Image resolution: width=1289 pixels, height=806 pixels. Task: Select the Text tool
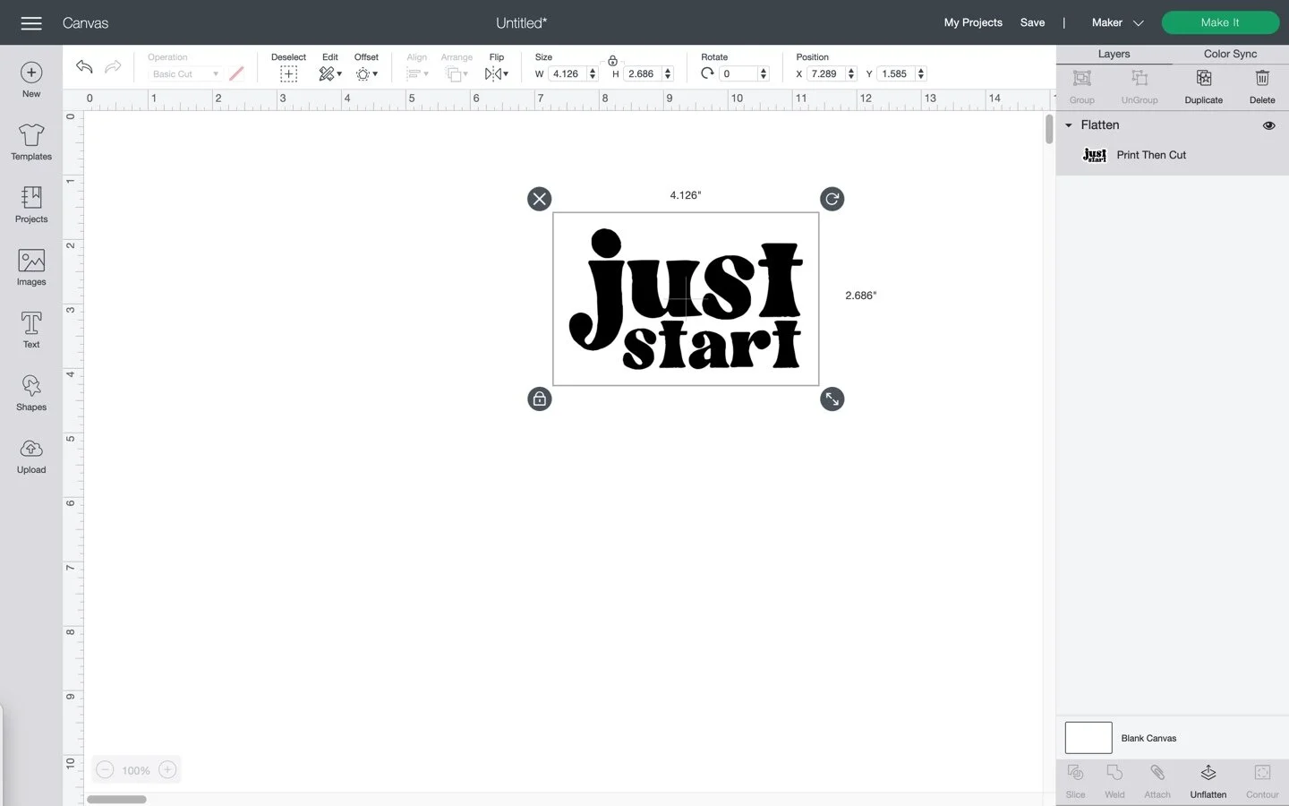click(x=30, y=329)
